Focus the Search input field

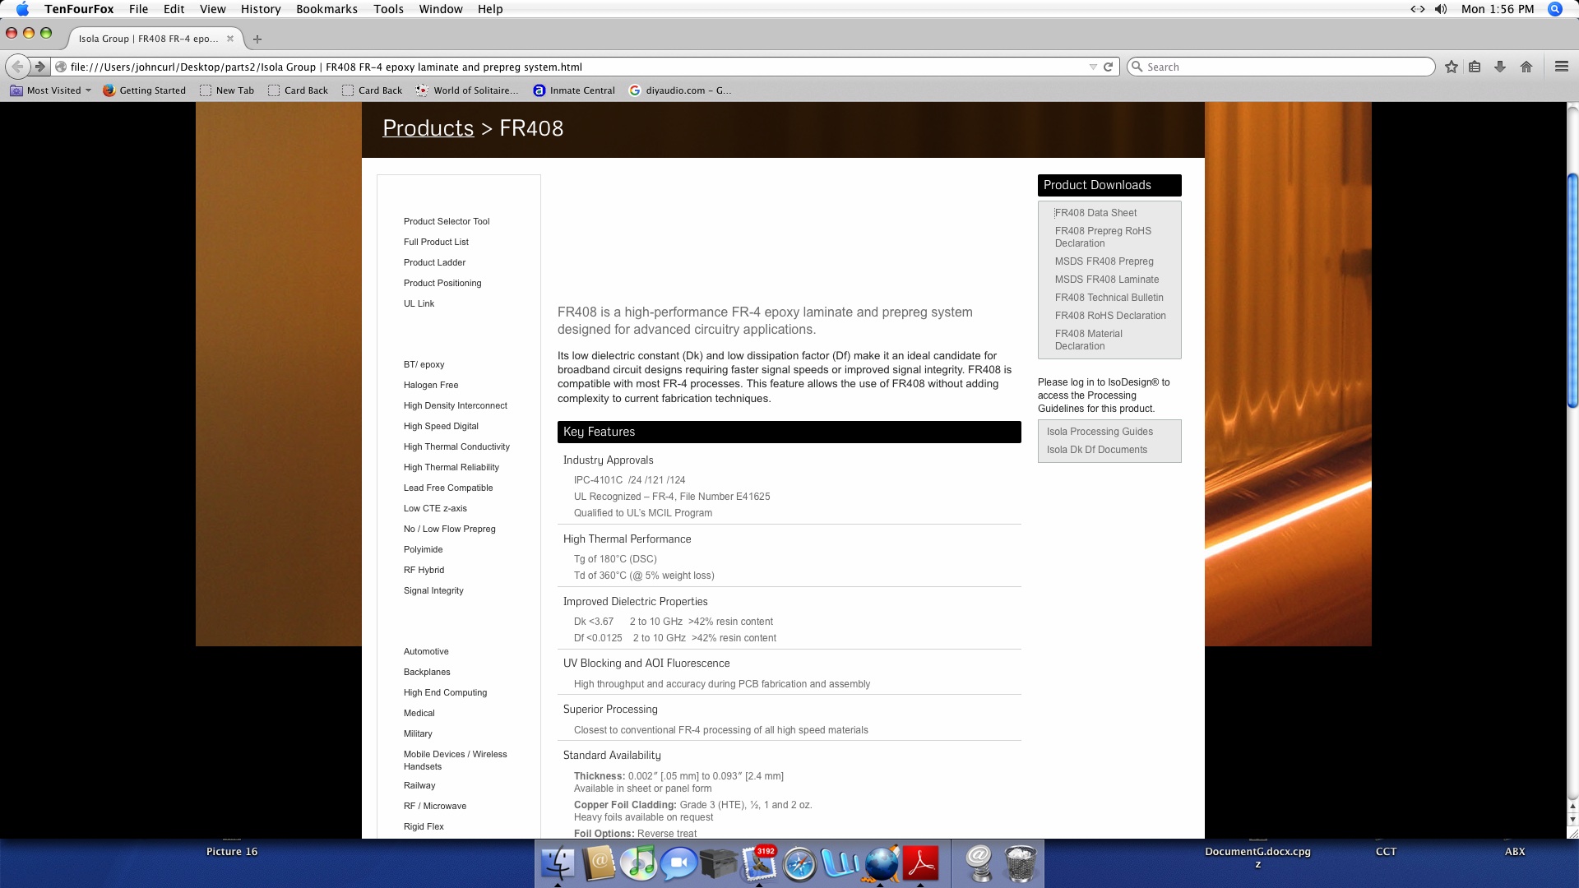(x=1280, y=67)
